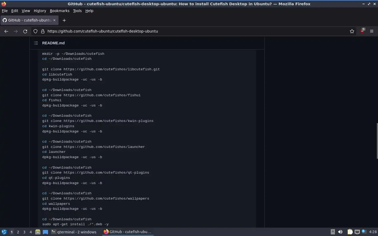This screenshot has width=378, height=236.
Task: Click the 'cd libcutefish' line
Action: [x=57, y=74]
